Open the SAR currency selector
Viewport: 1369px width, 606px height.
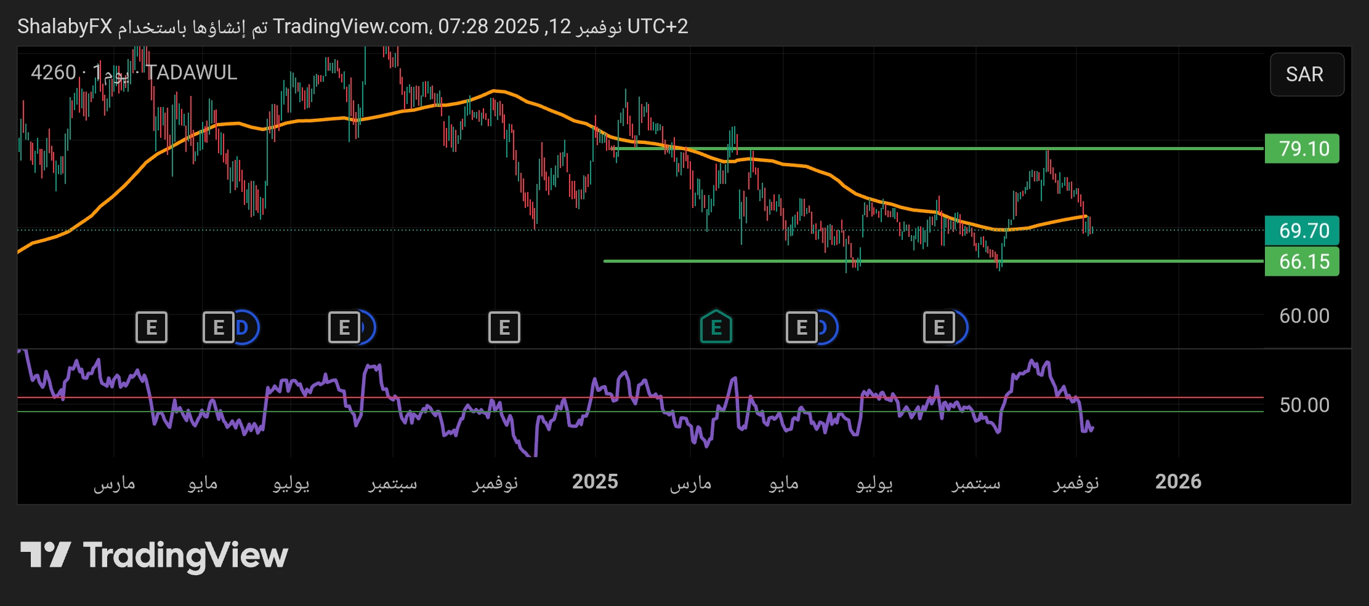tap(1306, 74)
